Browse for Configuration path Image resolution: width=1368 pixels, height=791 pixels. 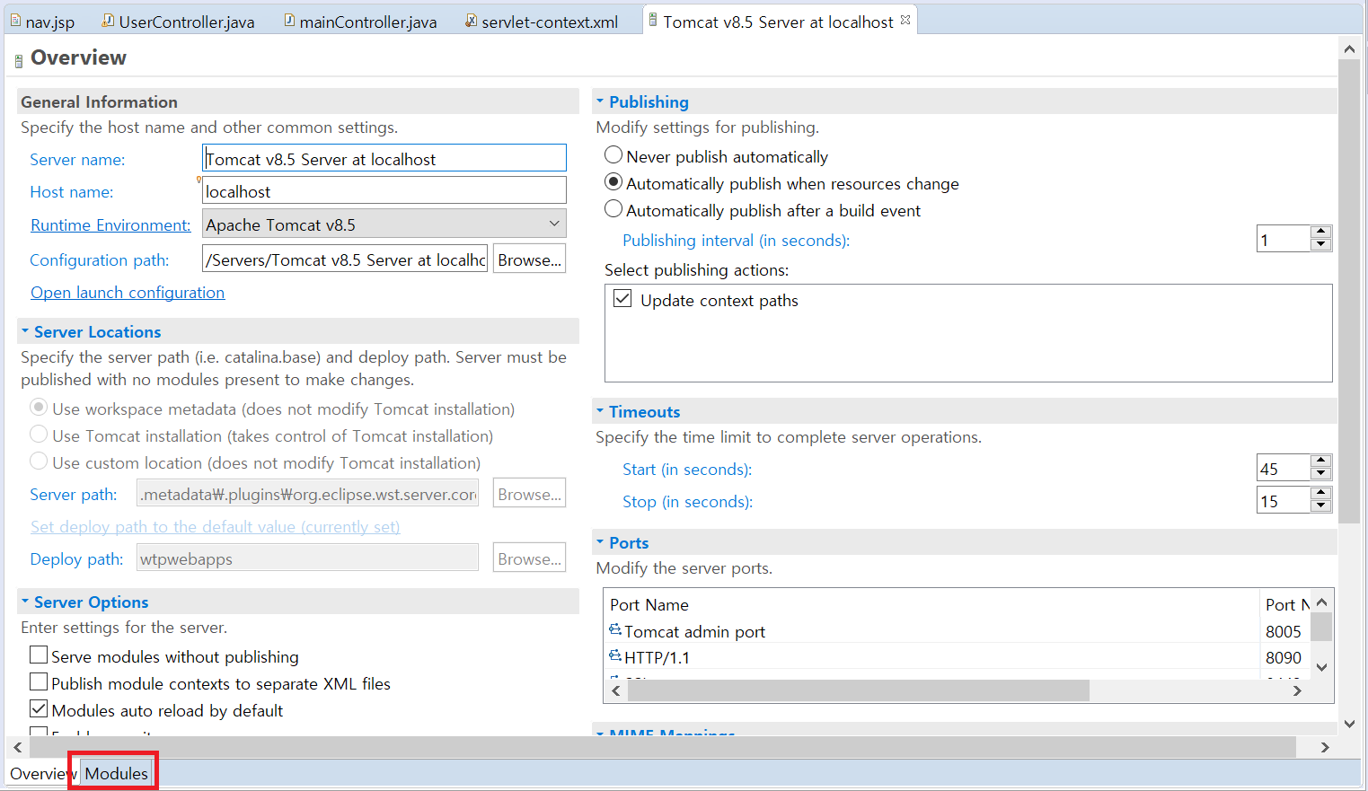(x=530, y=259)
